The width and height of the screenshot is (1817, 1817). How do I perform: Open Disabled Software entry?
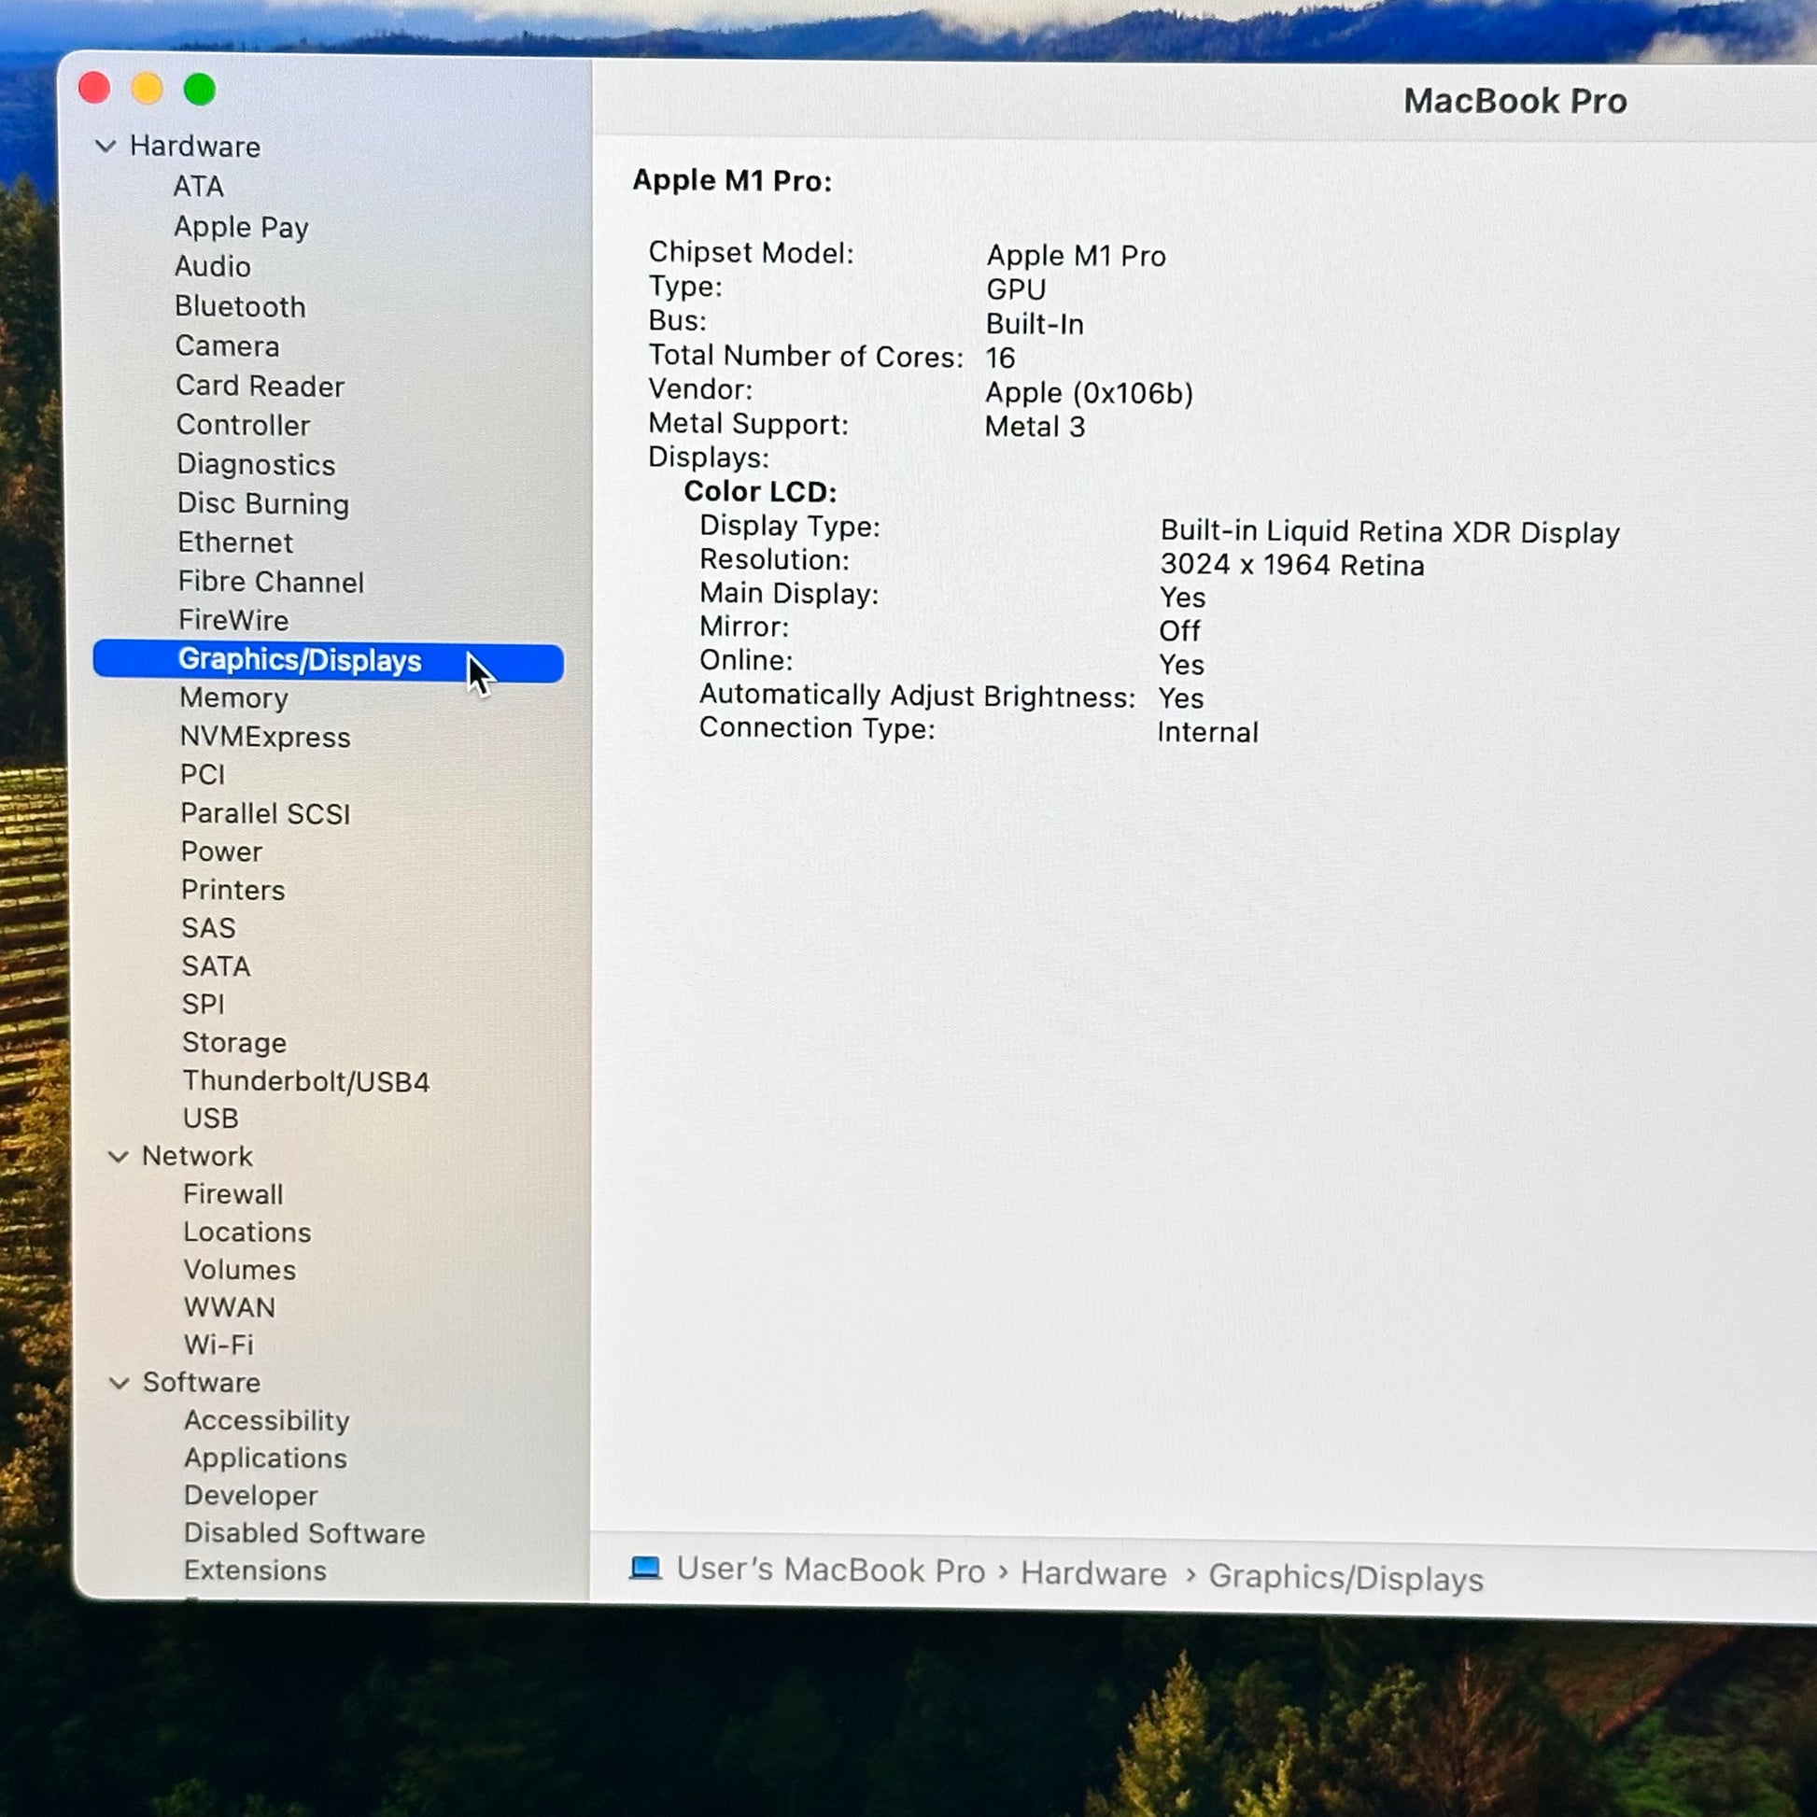pyautogui.click(x=304, y=1533)
